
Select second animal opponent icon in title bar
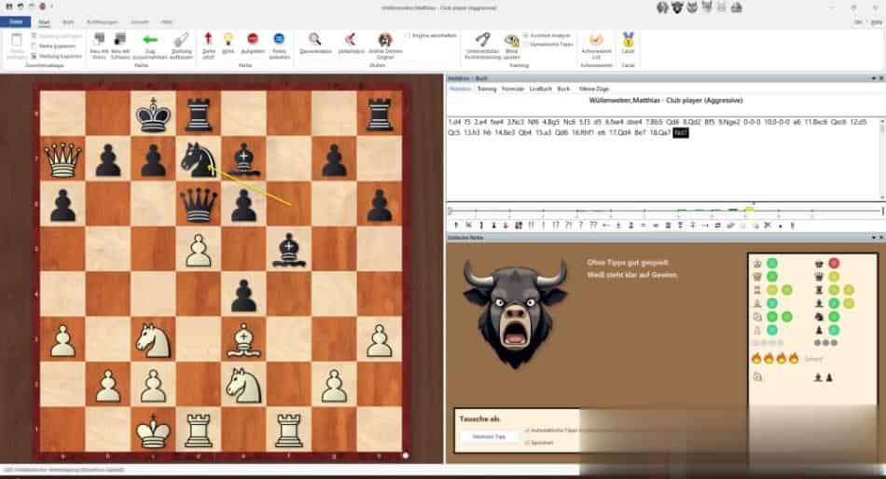click(677, 7)
